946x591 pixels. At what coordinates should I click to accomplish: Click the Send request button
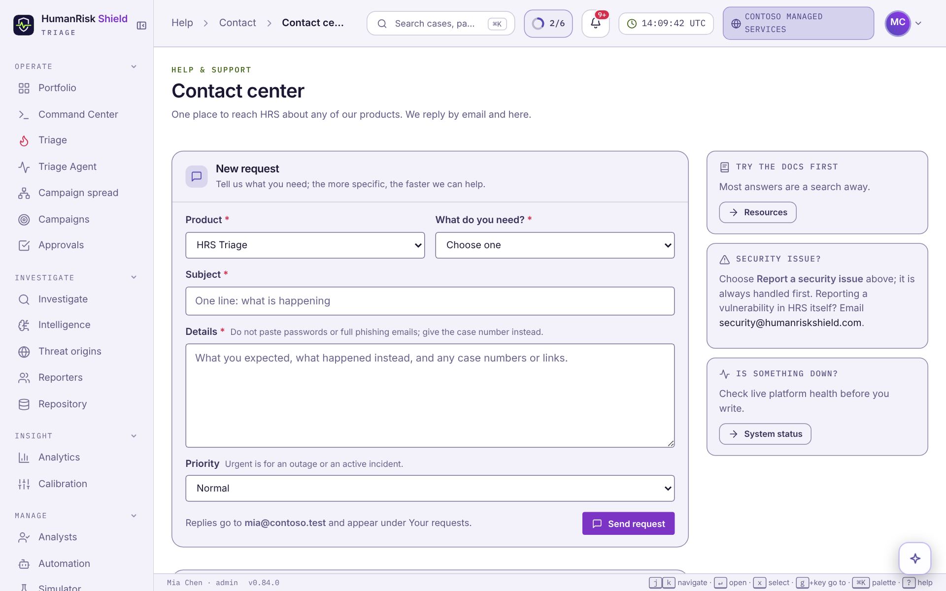[x=628, y=524]
